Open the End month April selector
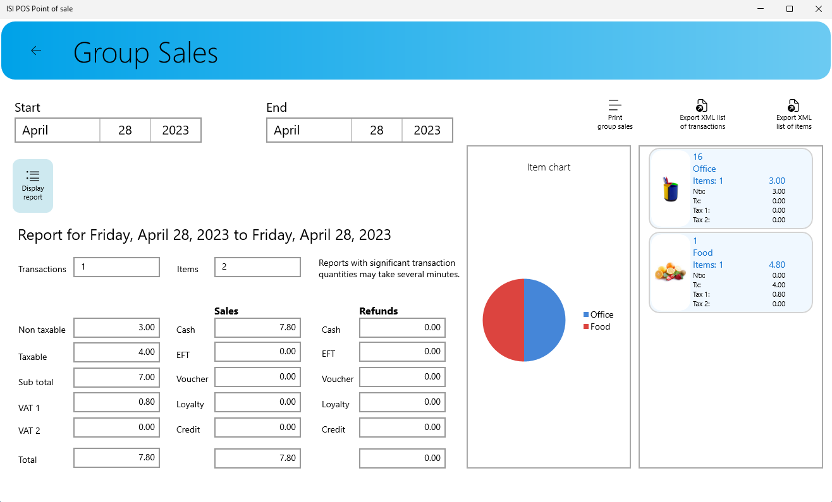Screen dimensions: 832x502 point(309,130)
